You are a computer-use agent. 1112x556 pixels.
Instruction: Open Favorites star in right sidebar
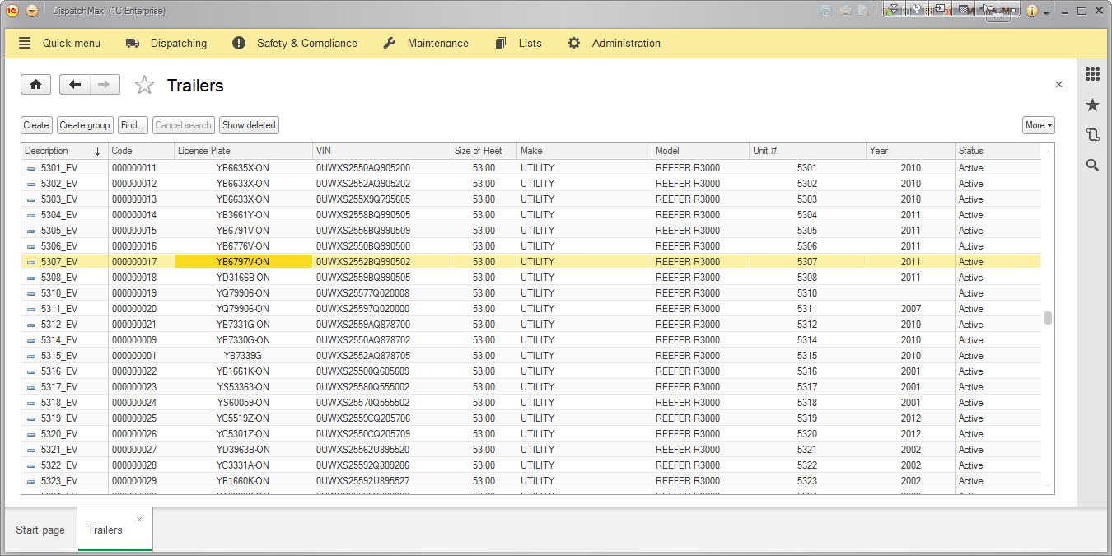(x=1092, y=105)
